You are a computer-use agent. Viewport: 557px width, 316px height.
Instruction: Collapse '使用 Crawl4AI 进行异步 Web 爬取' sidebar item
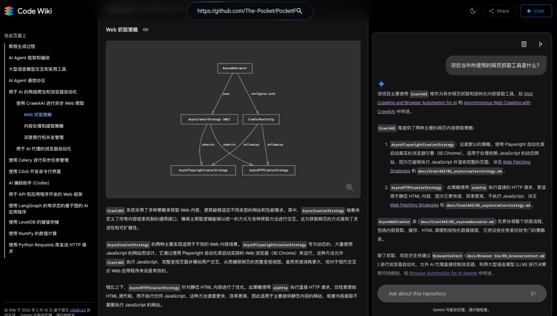tap(50, 103)
